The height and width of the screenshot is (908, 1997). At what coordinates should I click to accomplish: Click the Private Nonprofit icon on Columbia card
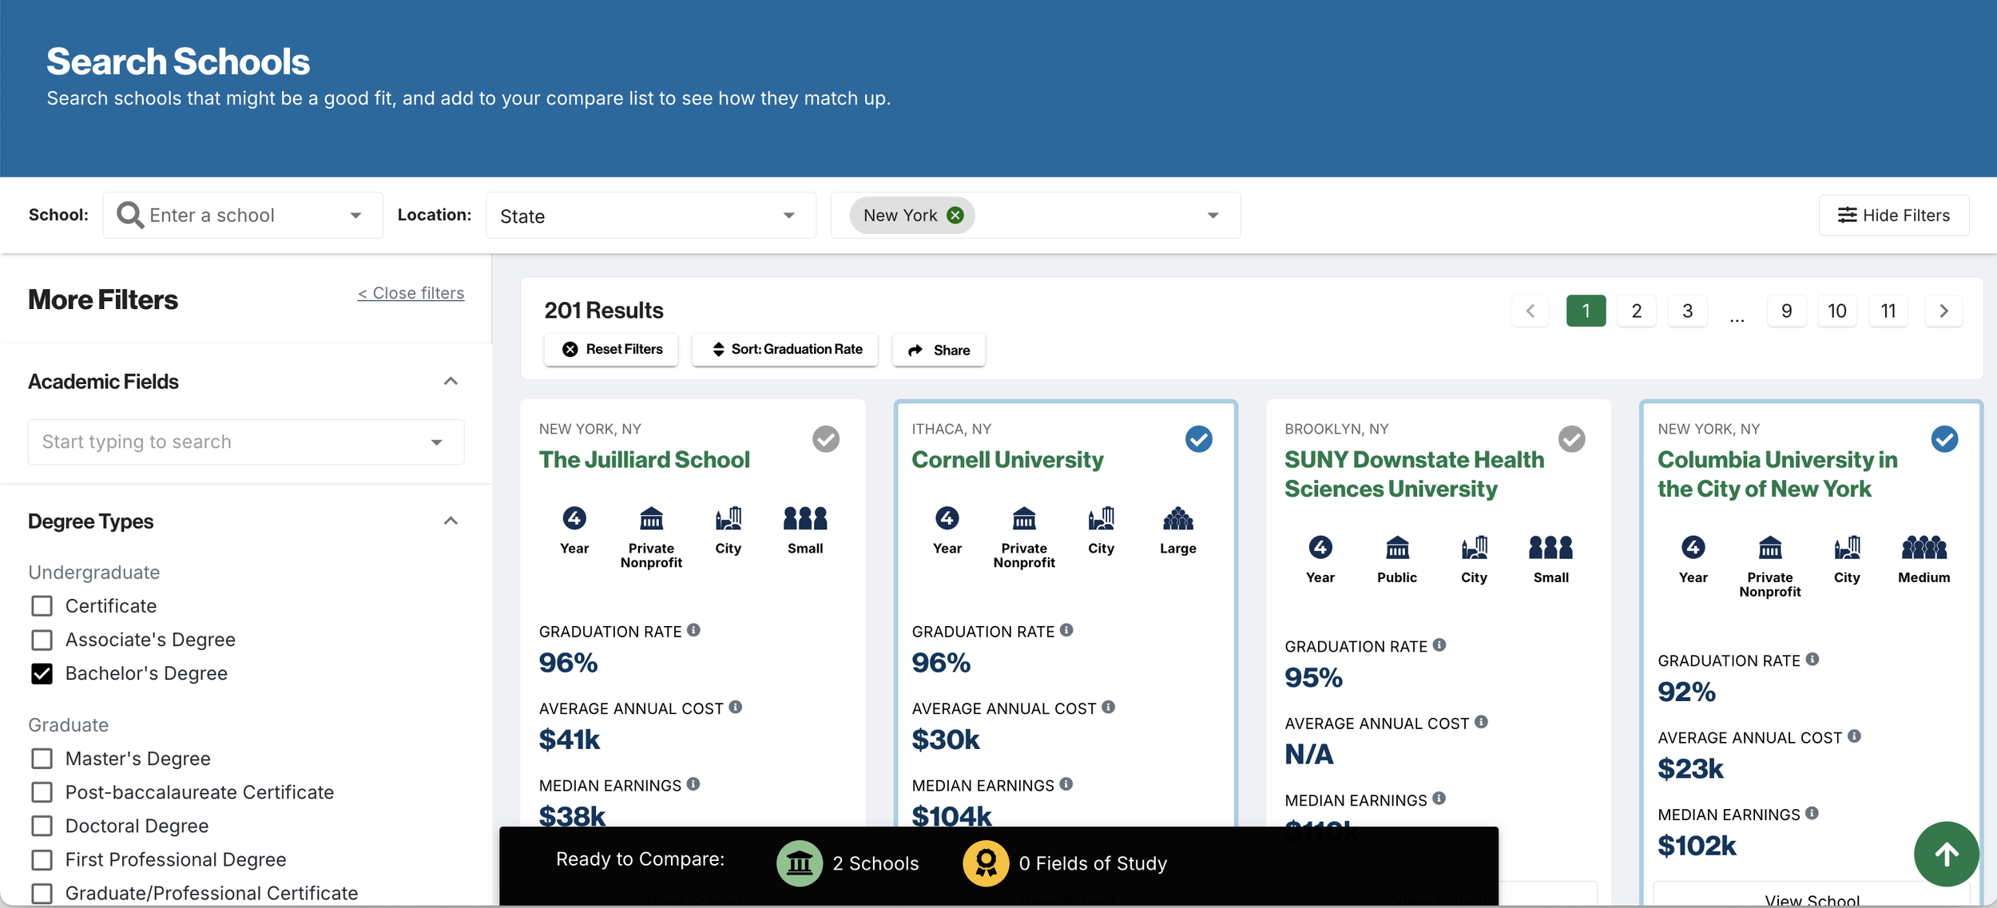[1770, 548]
